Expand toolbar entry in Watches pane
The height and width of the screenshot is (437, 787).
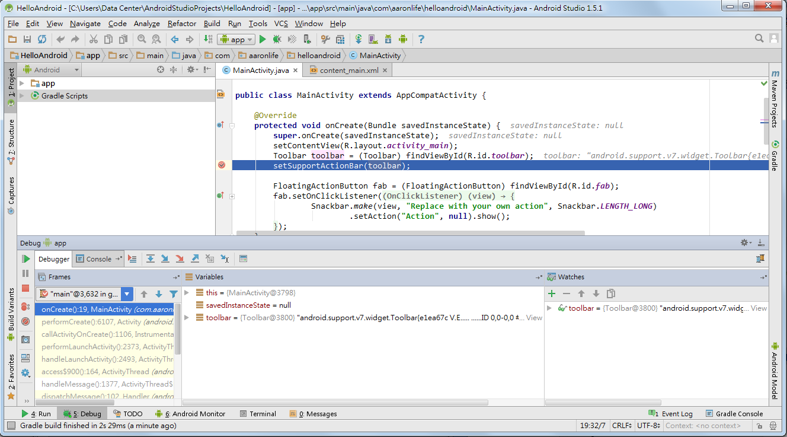(x=549, y=308)
